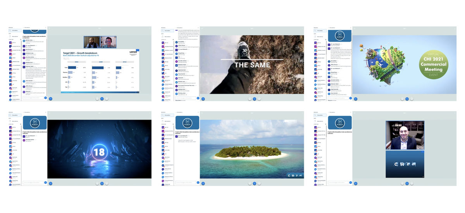
Task: Open the bearded presenter's video above the Lonza chart
Action: coord(92,42)
